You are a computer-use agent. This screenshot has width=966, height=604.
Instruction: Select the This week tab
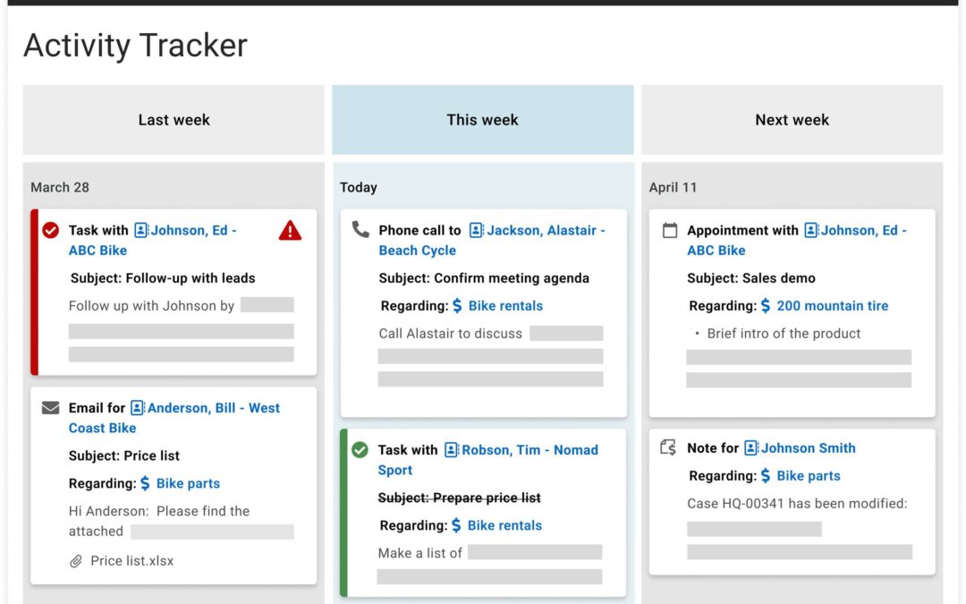482,119
